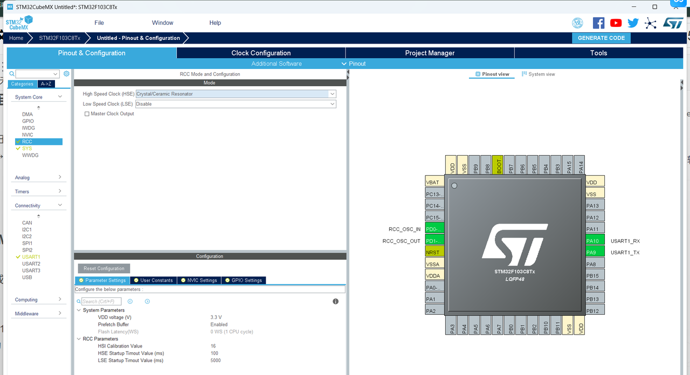Collapse the RCC Parameters section
The width and height of the screenshot is (690, 375).
click(x=79, y=338)
